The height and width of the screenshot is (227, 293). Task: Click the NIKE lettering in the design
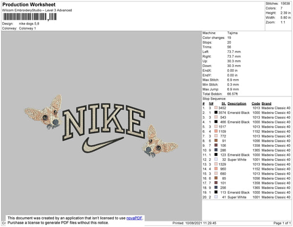tap(104, 121)
